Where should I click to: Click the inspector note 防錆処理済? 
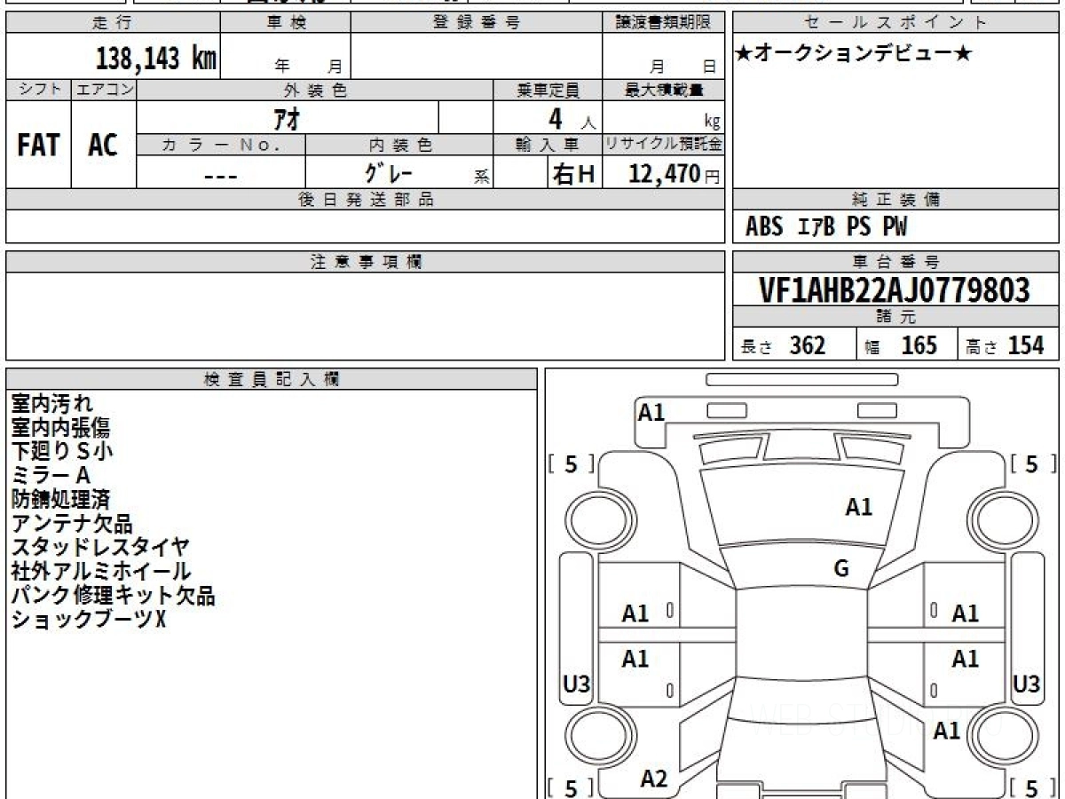tap(60, 499)
